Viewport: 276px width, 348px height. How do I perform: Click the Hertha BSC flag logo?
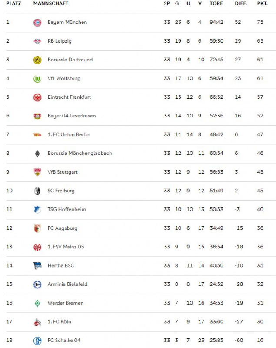[x=37, y=266]
